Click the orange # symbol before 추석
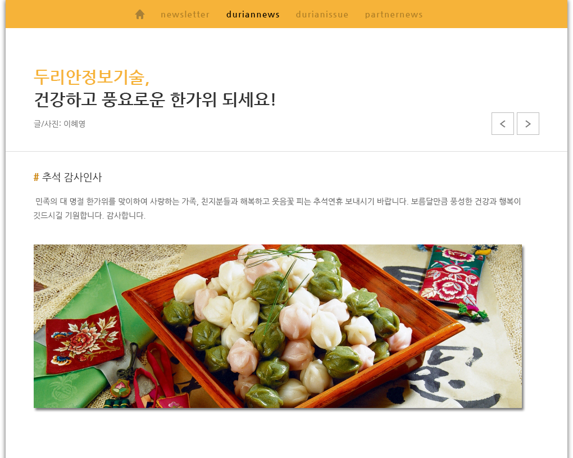The width and height of the screenshot is (573, 458). pos(36,177)
